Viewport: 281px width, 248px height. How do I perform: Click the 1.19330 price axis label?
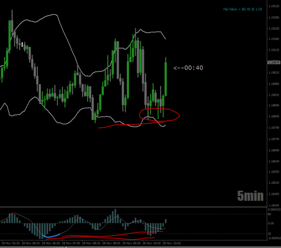(274, 6)
